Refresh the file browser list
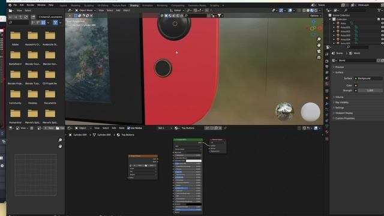 tap(26, 17)
